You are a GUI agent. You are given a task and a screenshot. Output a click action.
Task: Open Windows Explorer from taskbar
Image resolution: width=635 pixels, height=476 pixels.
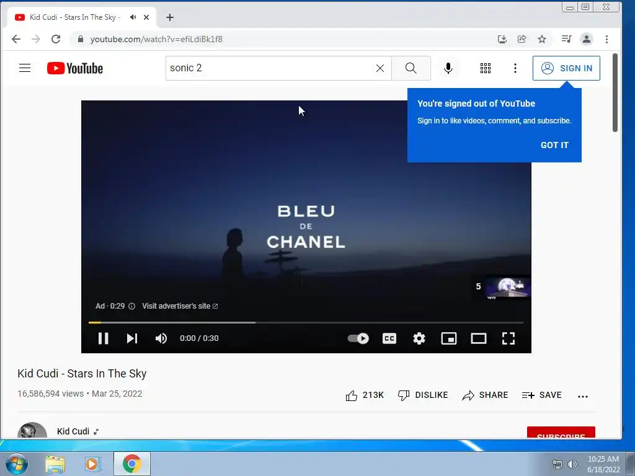coord(55,464)
